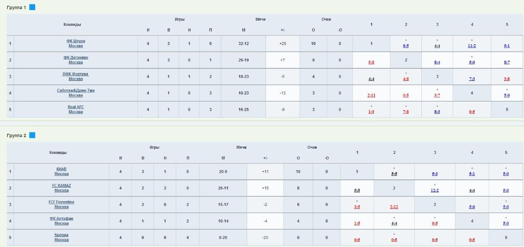This screenshot has height=247, width=524.
Task: Open the 9:1 match result for ФК Штурм
Action: [507, 45]
